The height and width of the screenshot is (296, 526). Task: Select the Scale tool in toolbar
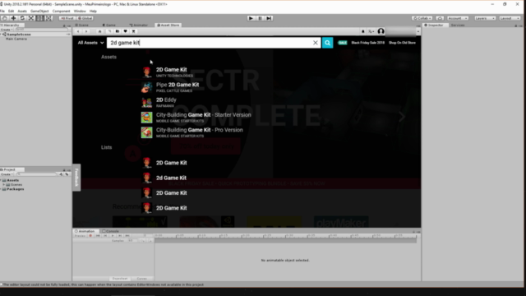(31, 18)
